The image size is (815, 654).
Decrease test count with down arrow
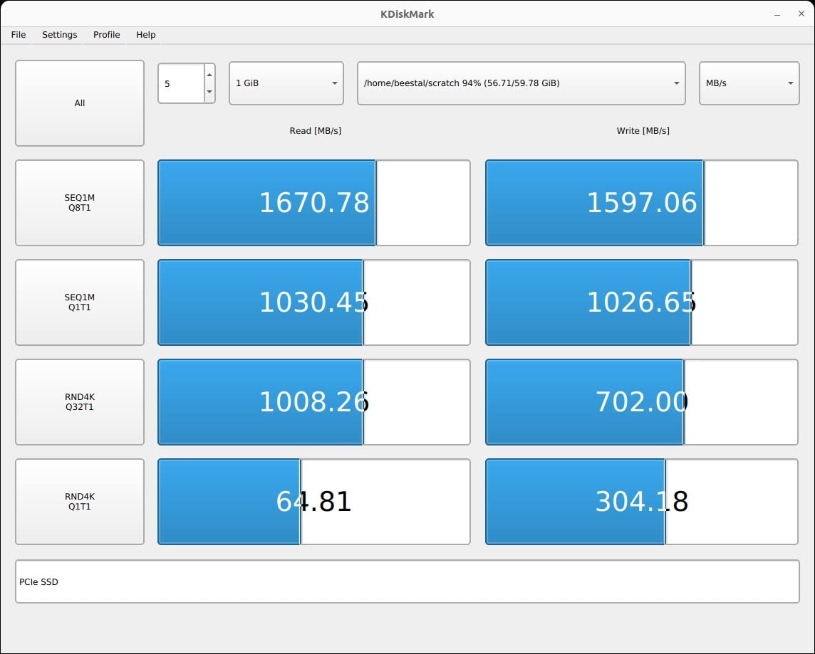coord(209,92)
